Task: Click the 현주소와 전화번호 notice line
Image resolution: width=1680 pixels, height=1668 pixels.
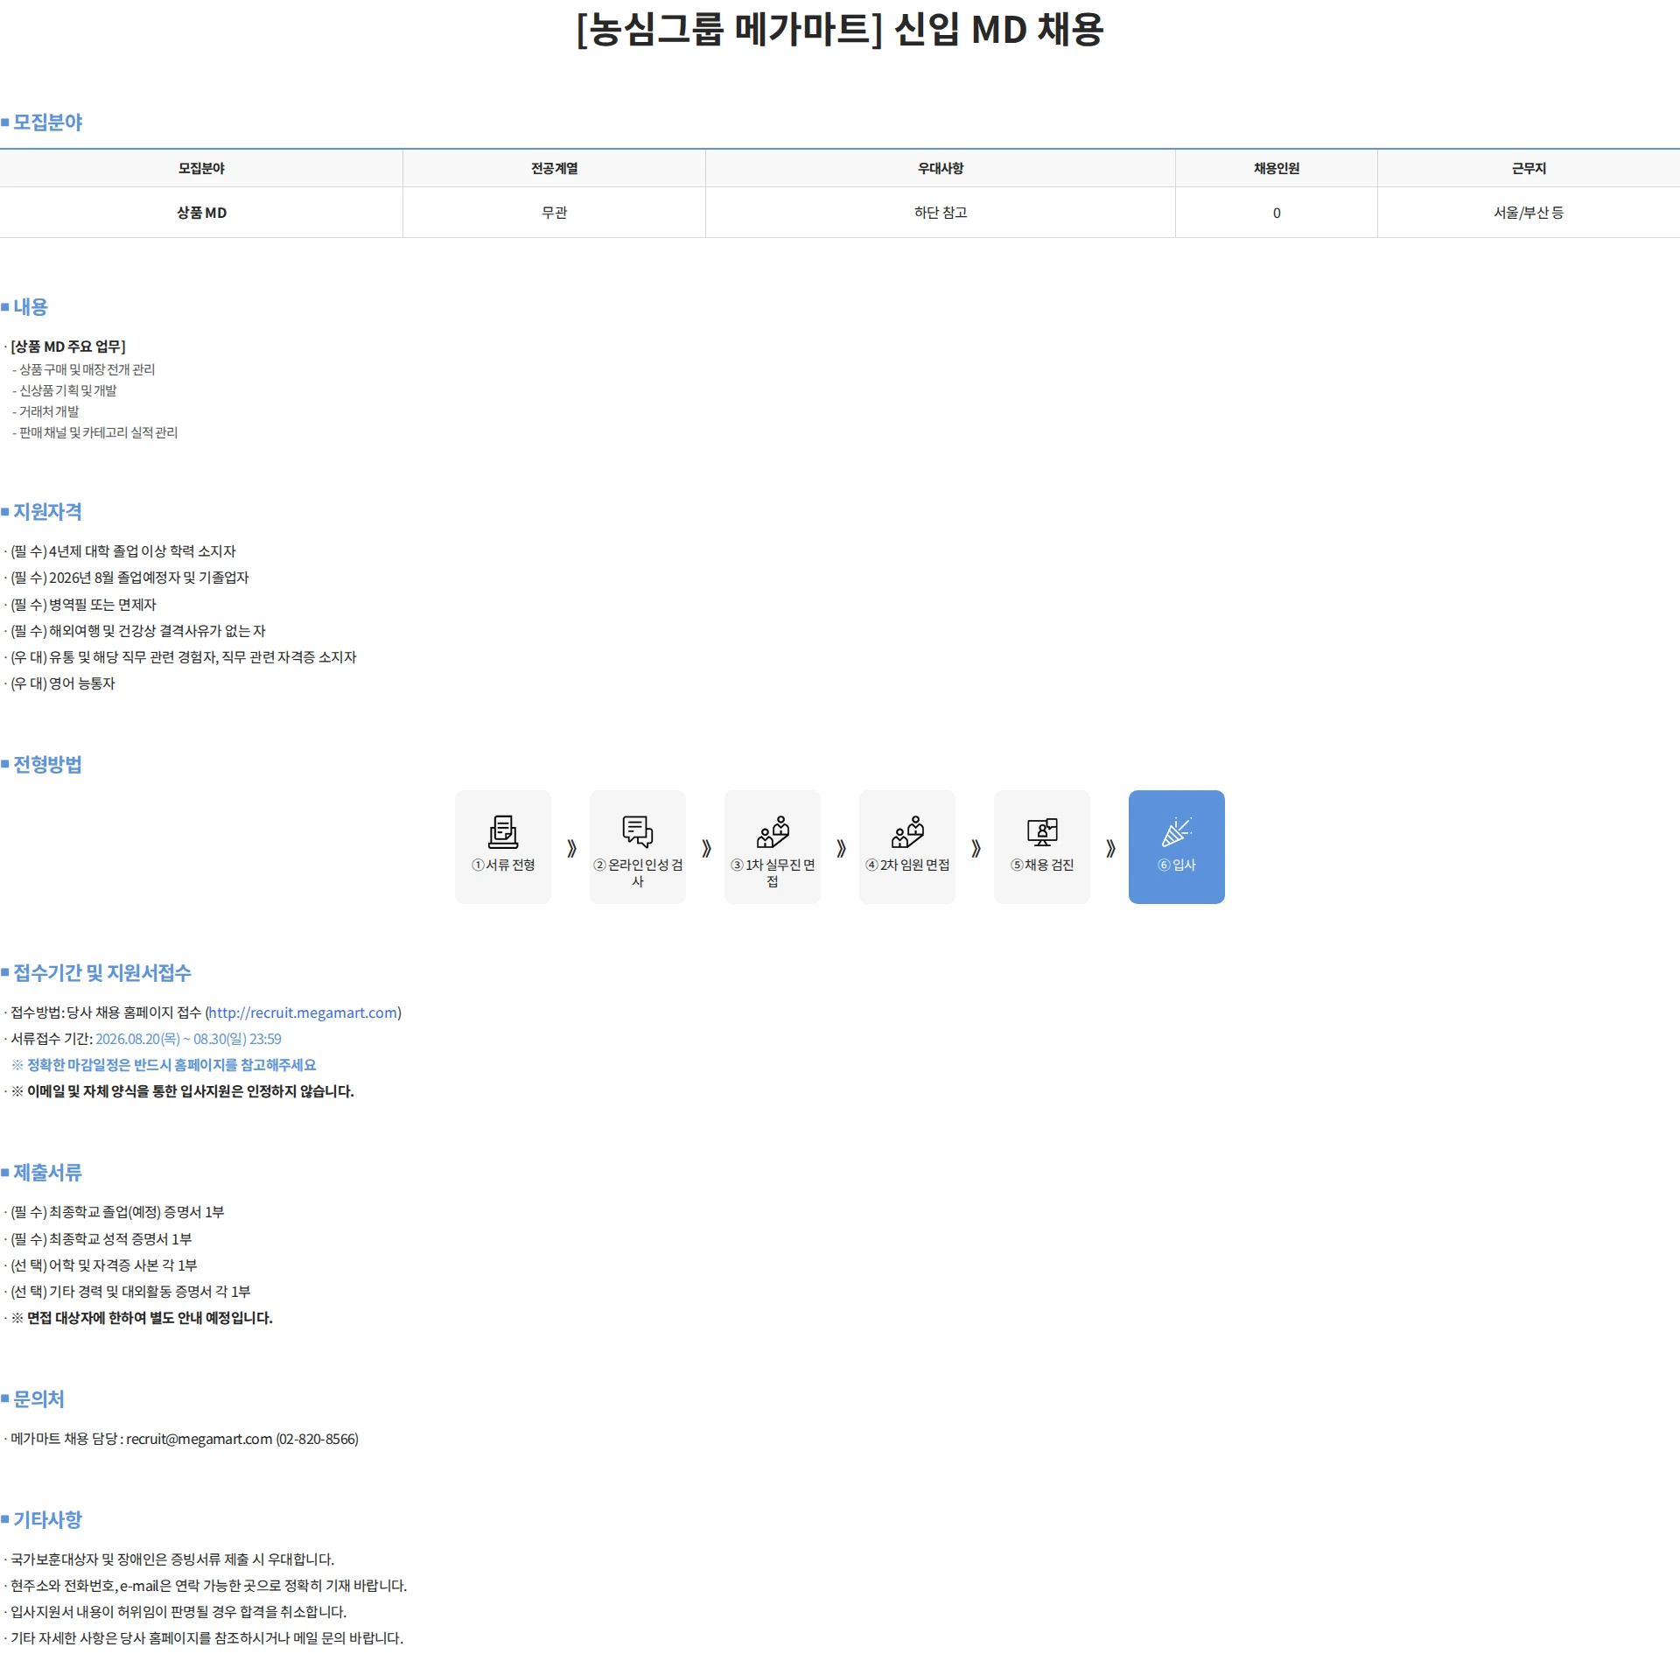Action: point(209,1586)
